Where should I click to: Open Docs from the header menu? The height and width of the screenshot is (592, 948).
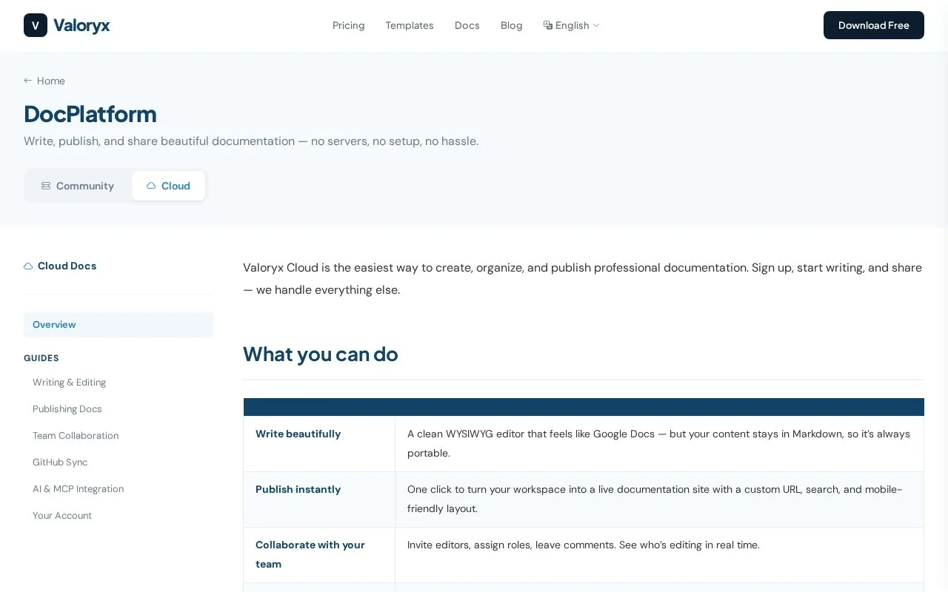[x=467, y=25]
